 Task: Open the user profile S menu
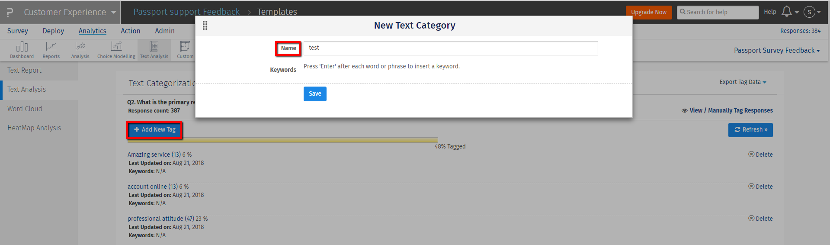pos(811,12)
